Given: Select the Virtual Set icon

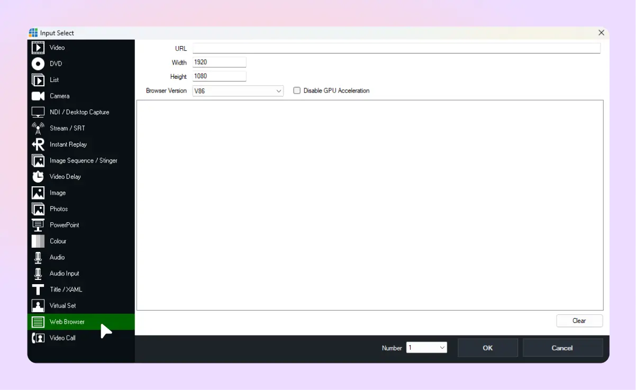Looking at the screenshot, I should coord(38,306).
